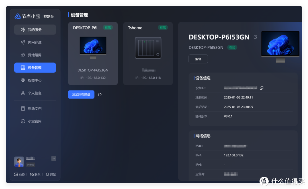
Task: Check 通知 notifications
Action: (51, 174)
